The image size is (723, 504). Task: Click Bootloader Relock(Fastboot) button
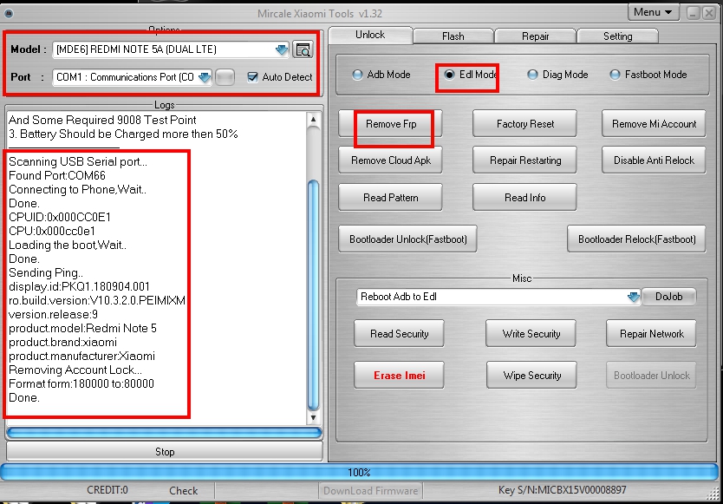pos(636,239)
